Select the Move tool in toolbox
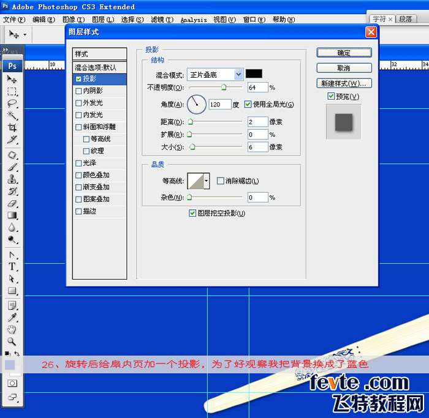 [12, 80]
